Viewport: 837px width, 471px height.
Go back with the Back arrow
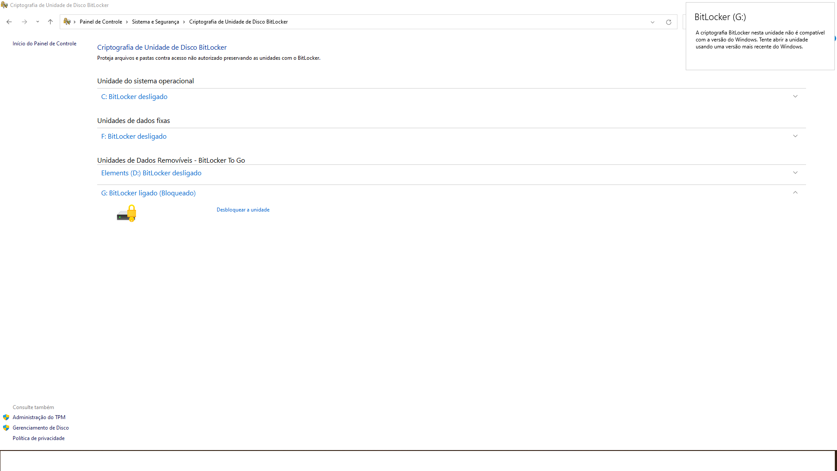[9, 22]
